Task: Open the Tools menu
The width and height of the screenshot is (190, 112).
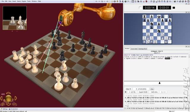Action: click(29, 1)
